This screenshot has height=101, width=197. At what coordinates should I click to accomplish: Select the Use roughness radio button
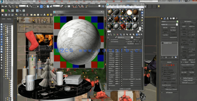coord(110,42)
